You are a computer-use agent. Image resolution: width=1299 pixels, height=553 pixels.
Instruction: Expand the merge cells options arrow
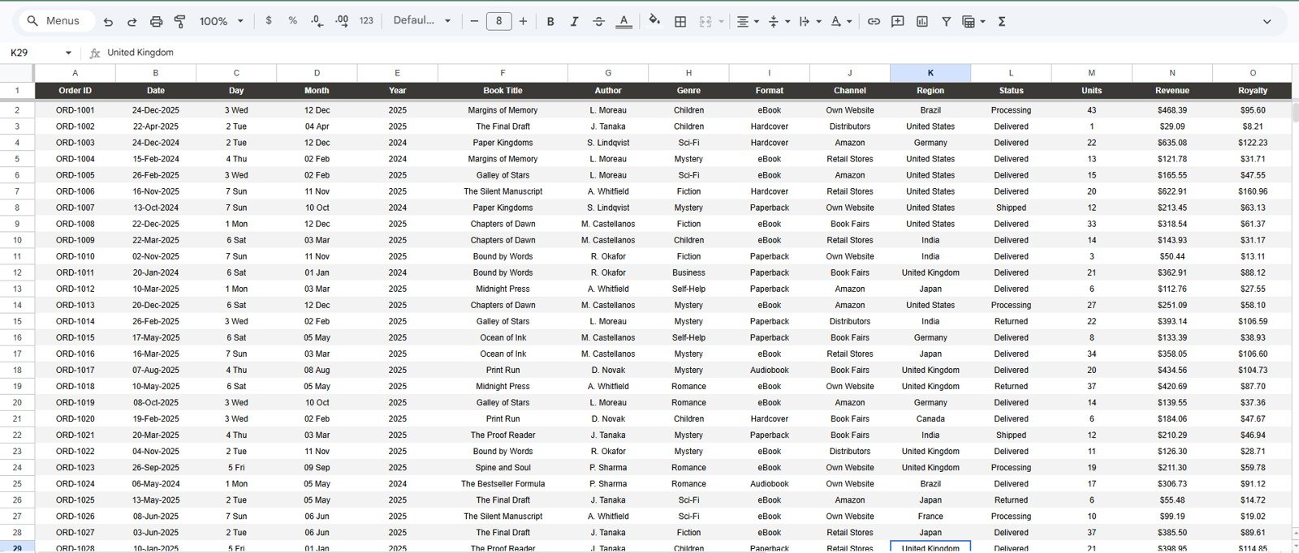pyautogui.click(x=721, y=21)
